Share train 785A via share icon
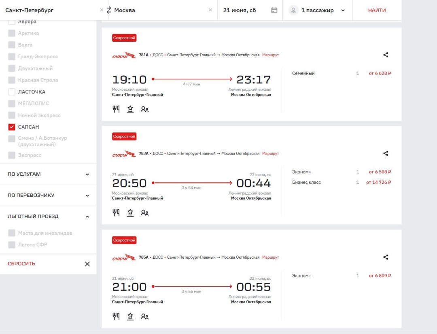This screenshot has width=437, height=334. [386, 257]
